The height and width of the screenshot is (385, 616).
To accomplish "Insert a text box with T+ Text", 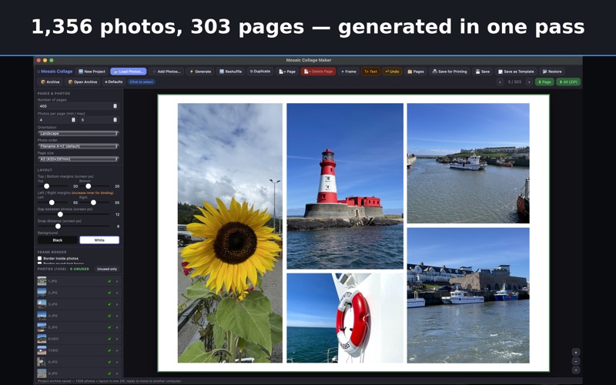I will (370, 72).
